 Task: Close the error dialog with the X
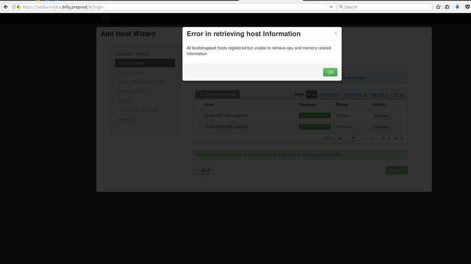336,33
